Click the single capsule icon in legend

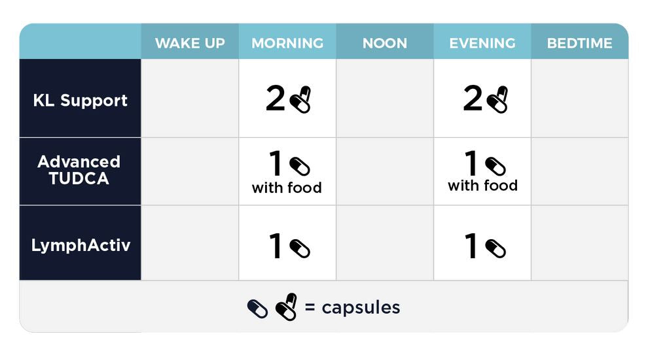pyautogui.click(x=257, y=309)
